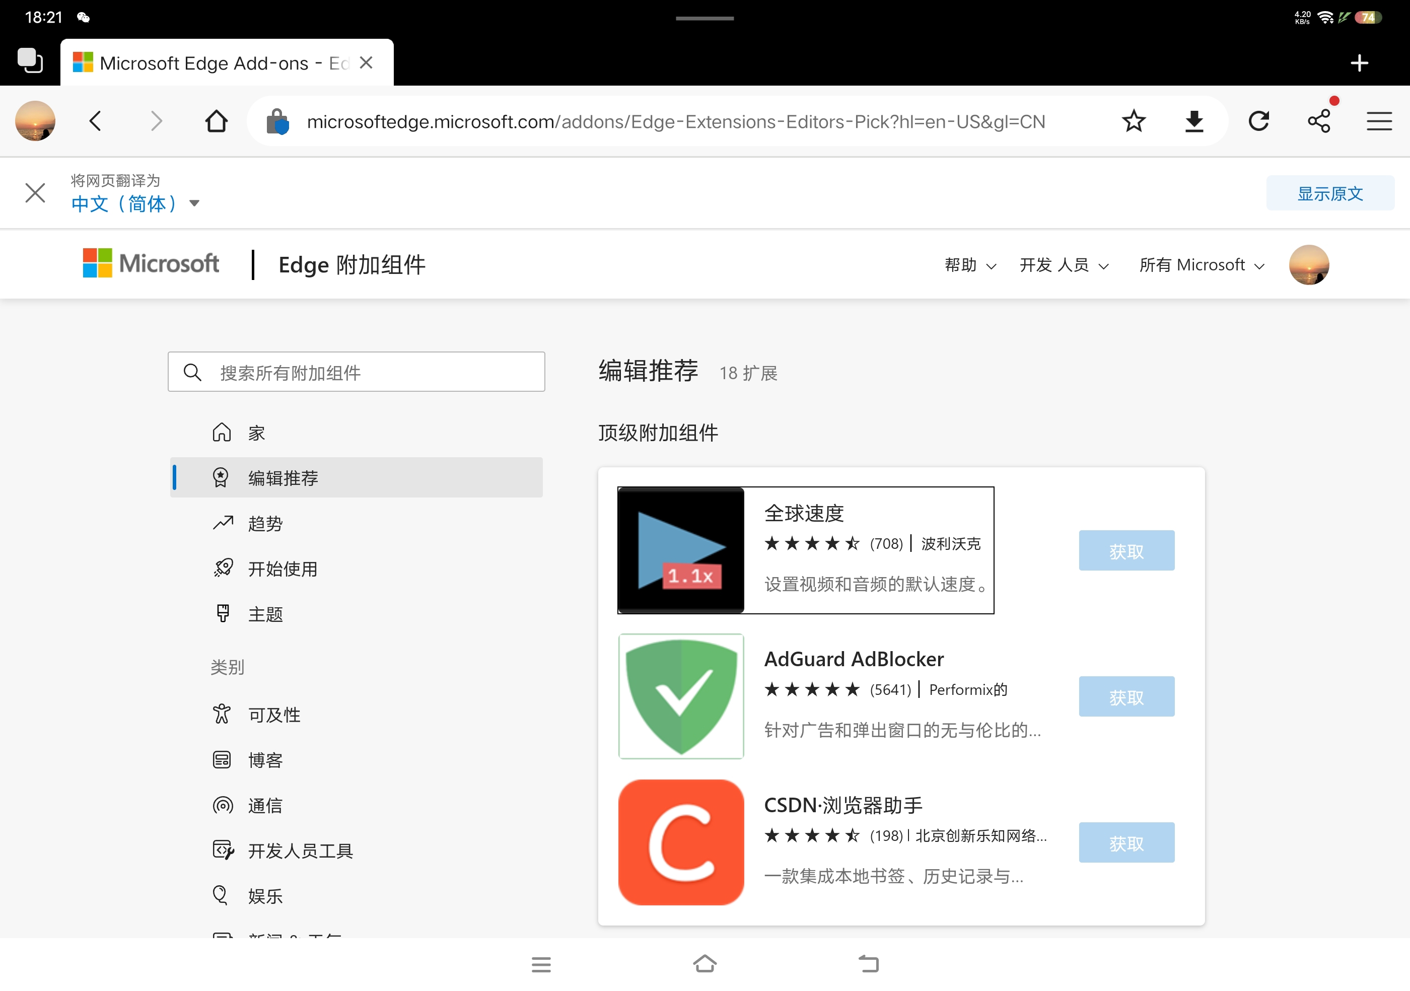The image size is (1410, 991).
Task: Refresh the current page
Action: [1259, 120]
